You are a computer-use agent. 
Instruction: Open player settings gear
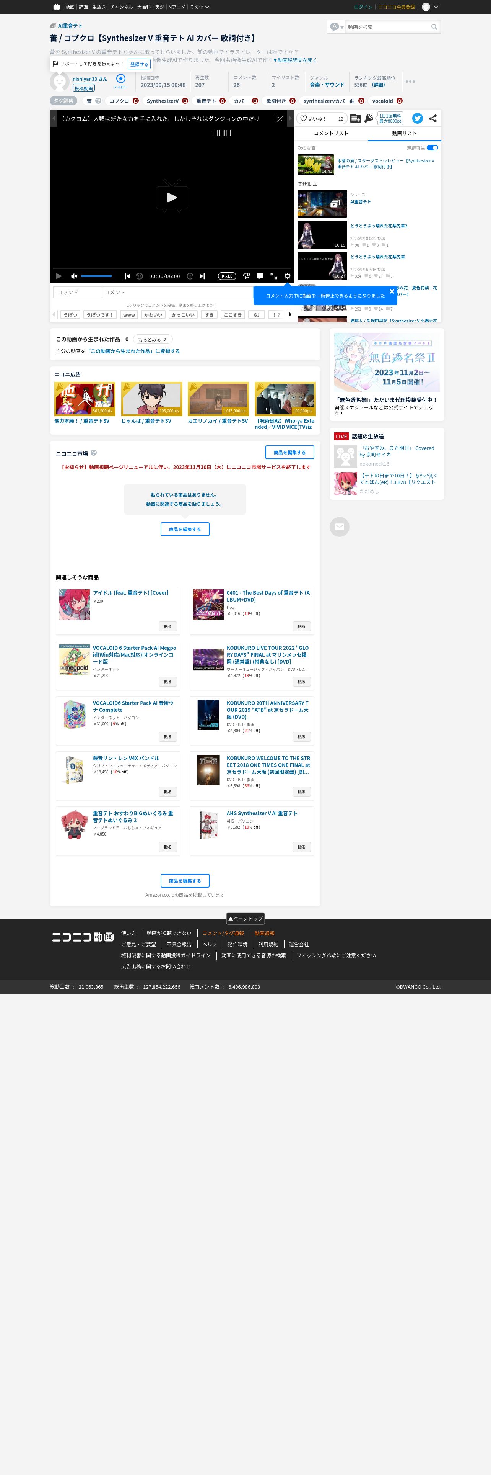[288, 276]
